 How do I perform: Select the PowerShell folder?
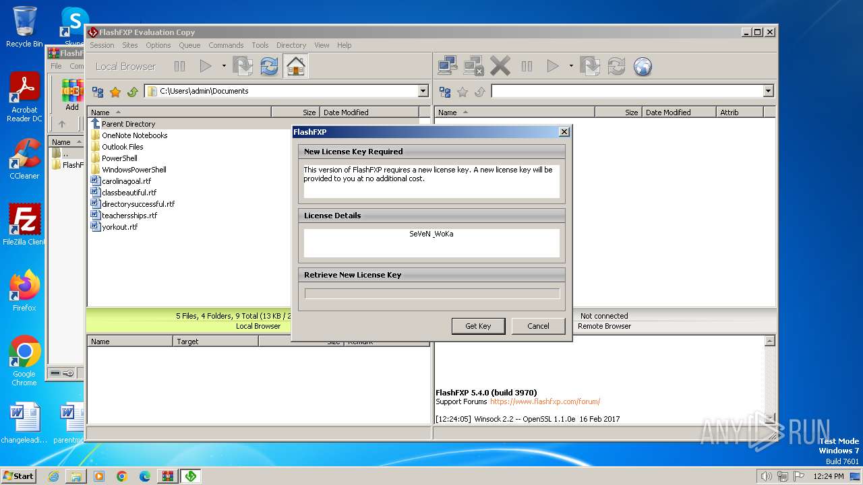[x=119, y=158]
